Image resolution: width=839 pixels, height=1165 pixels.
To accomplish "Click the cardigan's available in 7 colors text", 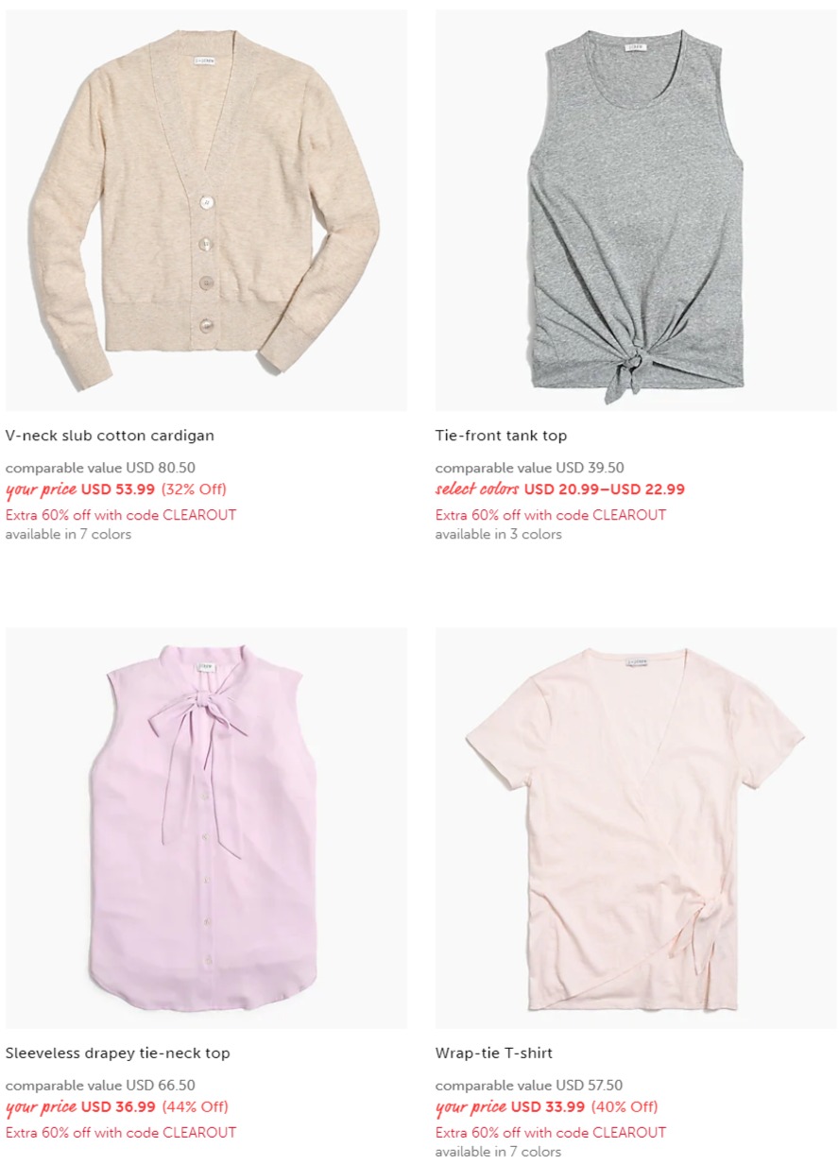I will [x=68, y=534].
